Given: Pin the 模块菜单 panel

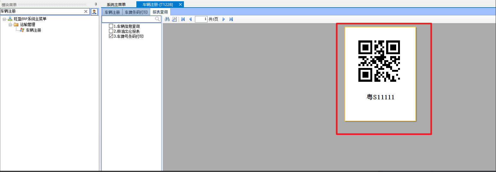Looking at the screenshot, I should [96, 4].
